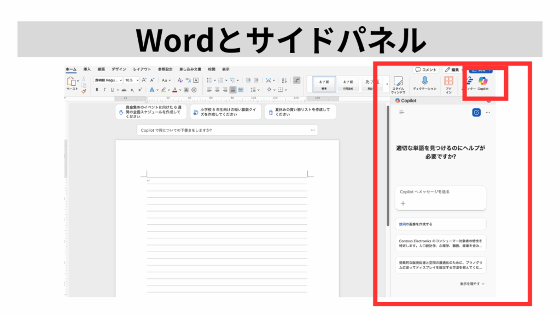Switch to the 挿入 (Insert) tab
Screen dimensions: 560x315
pos(87,69)
